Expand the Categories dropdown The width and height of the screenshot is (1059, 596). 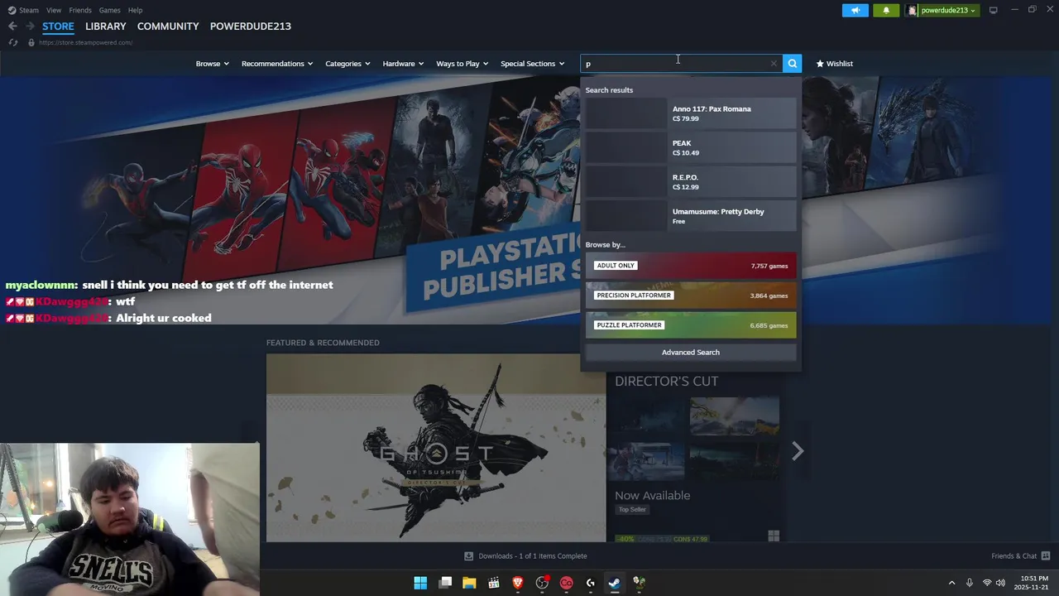[347, 64]
